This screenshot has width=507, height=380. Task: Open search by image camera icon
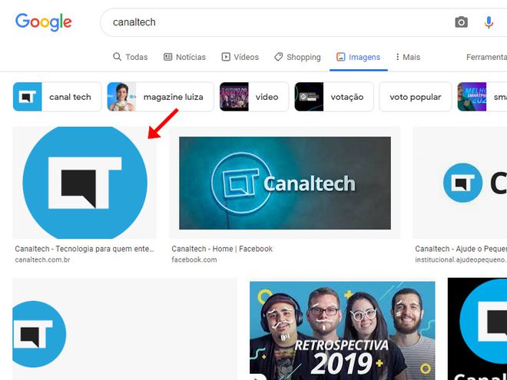click(461, 22)
